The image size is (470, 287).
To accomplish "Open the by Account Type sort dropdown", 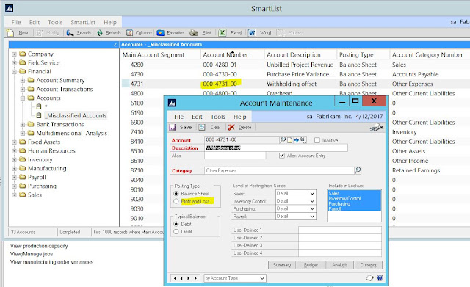I will point(262,278).
